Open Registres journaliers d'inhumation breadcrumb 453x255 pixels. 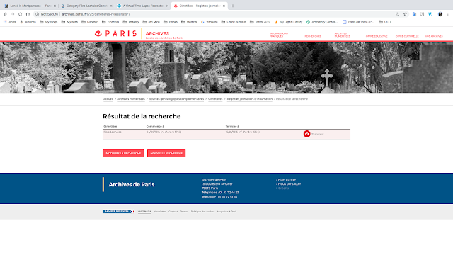250,99
